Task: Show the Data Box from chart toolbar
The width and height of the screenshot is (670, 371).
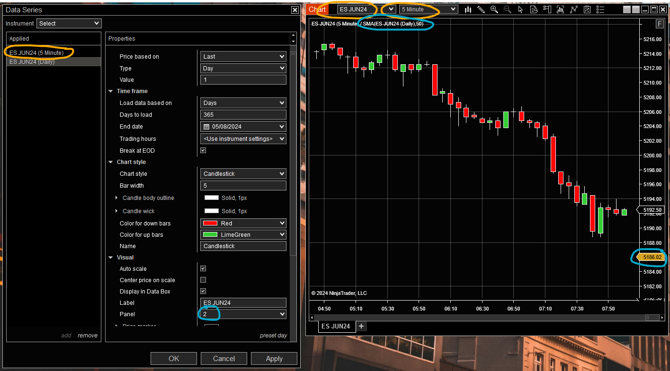Action: [534, 9]
